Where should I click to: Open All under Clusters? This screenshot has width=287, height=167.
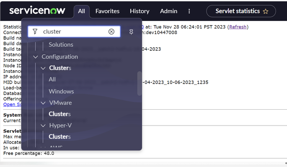(x=52, y=80)
